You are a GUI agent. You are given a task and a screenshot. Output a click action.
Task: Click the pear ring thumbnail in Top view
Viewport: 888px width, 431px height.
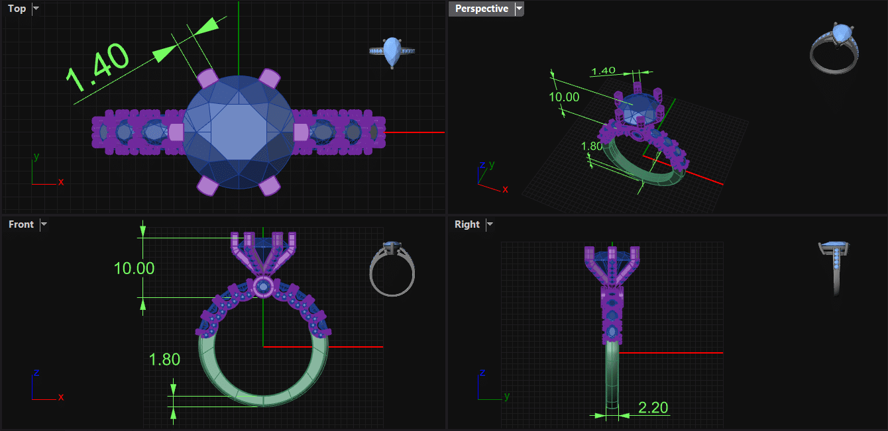point(392,52)
